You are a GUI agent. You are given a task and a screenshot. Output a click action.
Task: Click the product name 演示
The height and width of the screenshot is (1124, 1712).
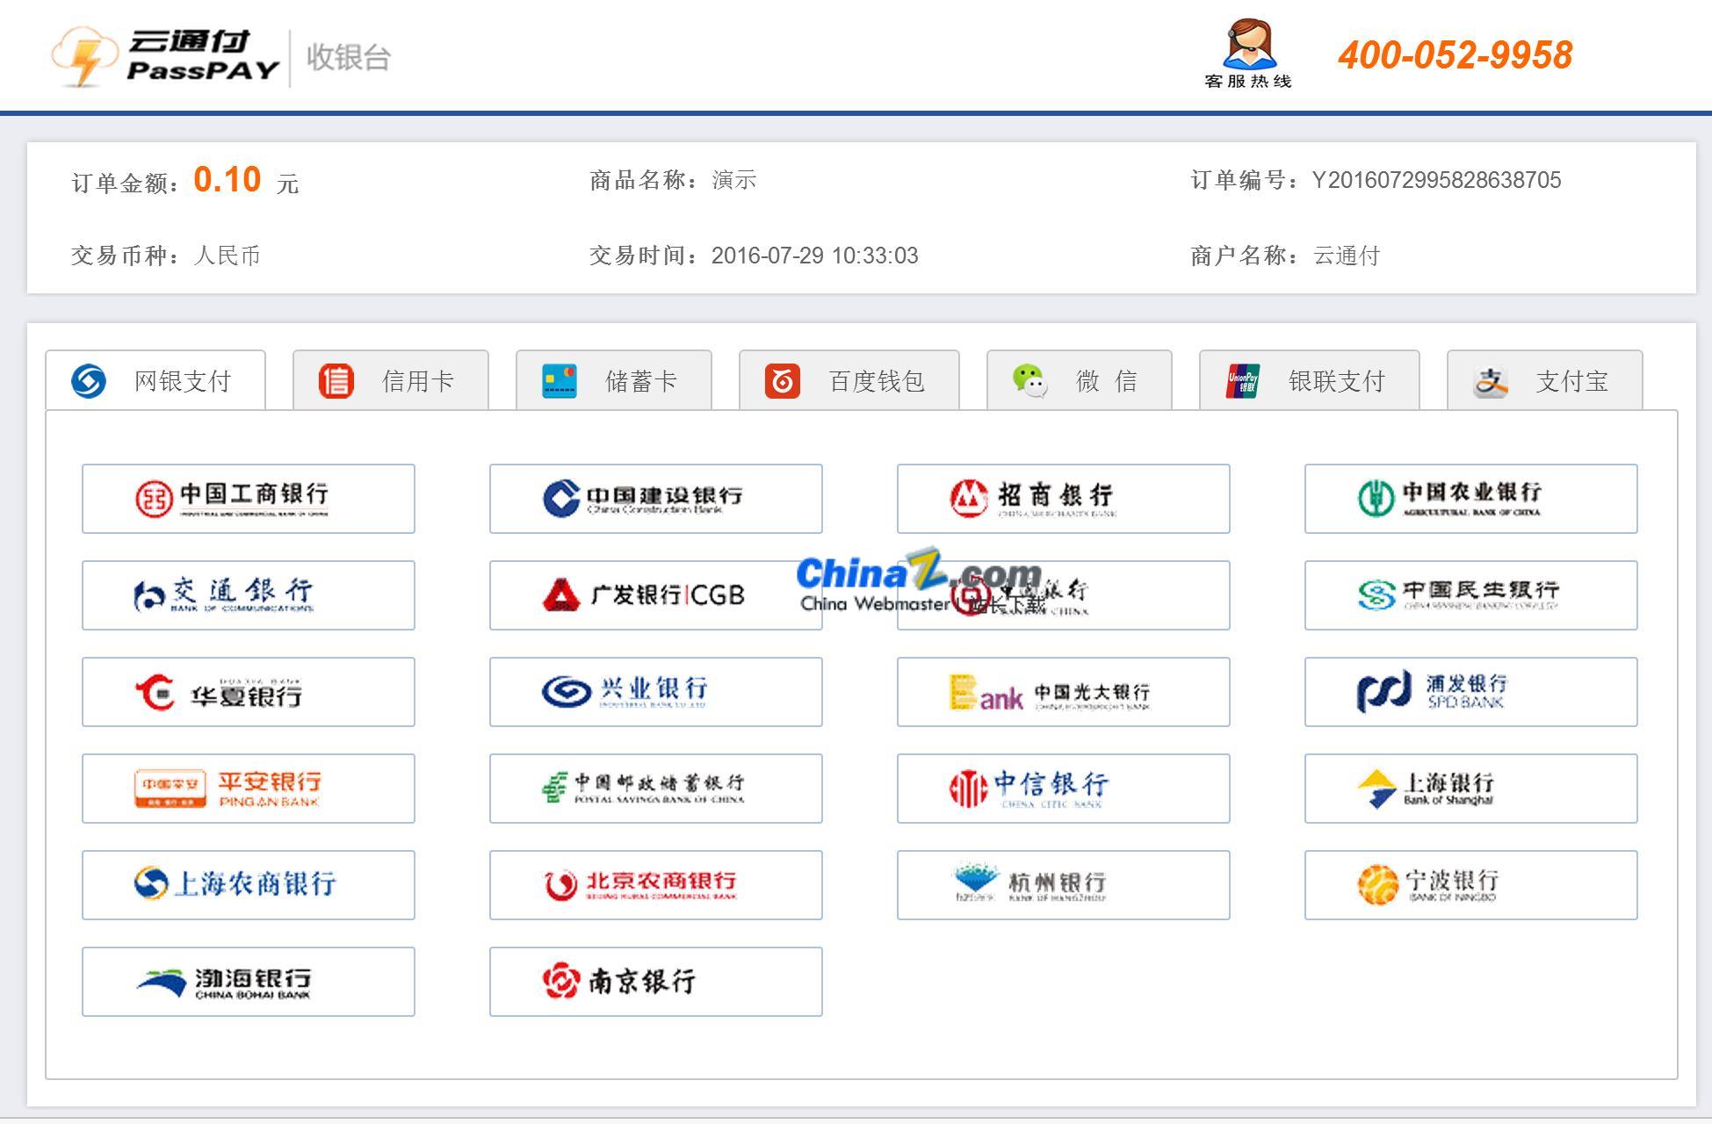[734, 180]
